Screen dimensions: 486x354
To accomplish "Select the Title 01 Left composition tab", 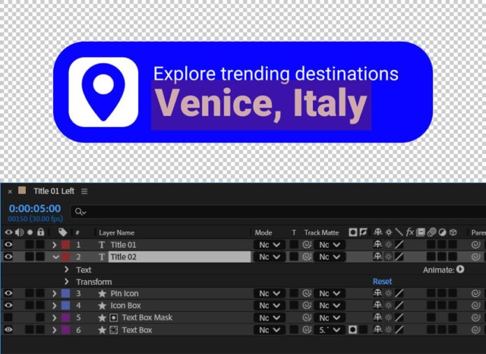I will pyautogui.click(x=54, y=191).
